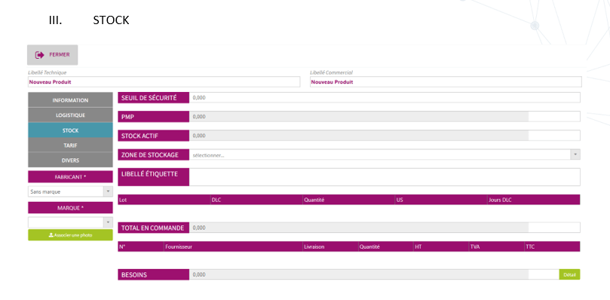Click the Jours DLC column header
Screen dimensions: 610x300
coord(533,200)
